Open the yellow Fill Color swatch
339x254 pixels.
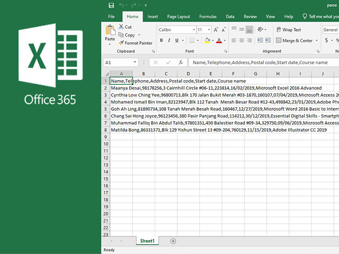click(208, 41)
